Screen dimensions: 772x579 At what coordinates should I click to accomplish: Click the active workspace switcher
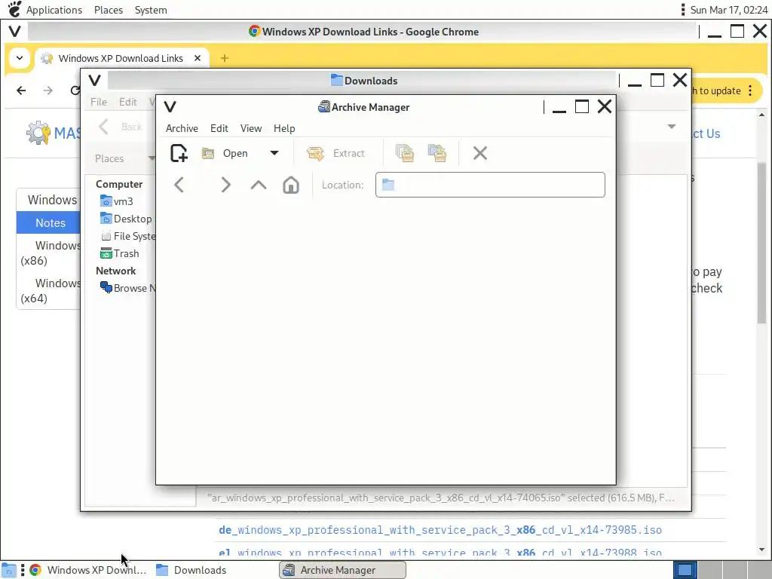coord(685,570)
